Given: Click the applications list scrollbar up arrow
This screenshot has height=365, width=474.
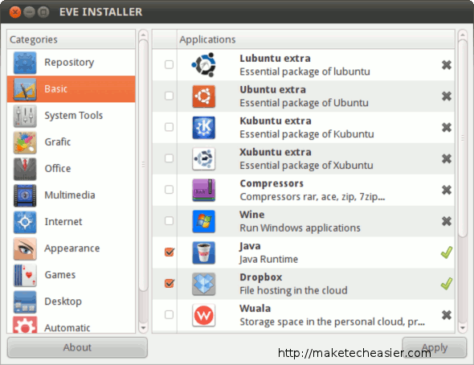Looking at the screenshot, I should pos(463,35).
